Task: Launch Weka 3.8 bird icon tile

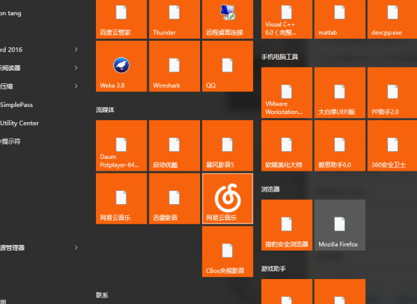Action: click(x=121, y=66)
